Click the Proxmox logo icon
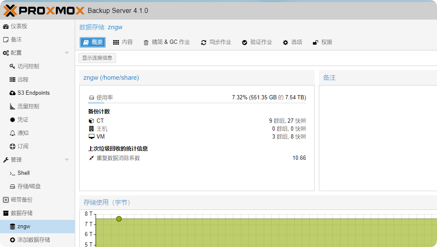The width and height of the screenshot is (437, 247). [x=10, y=10]
